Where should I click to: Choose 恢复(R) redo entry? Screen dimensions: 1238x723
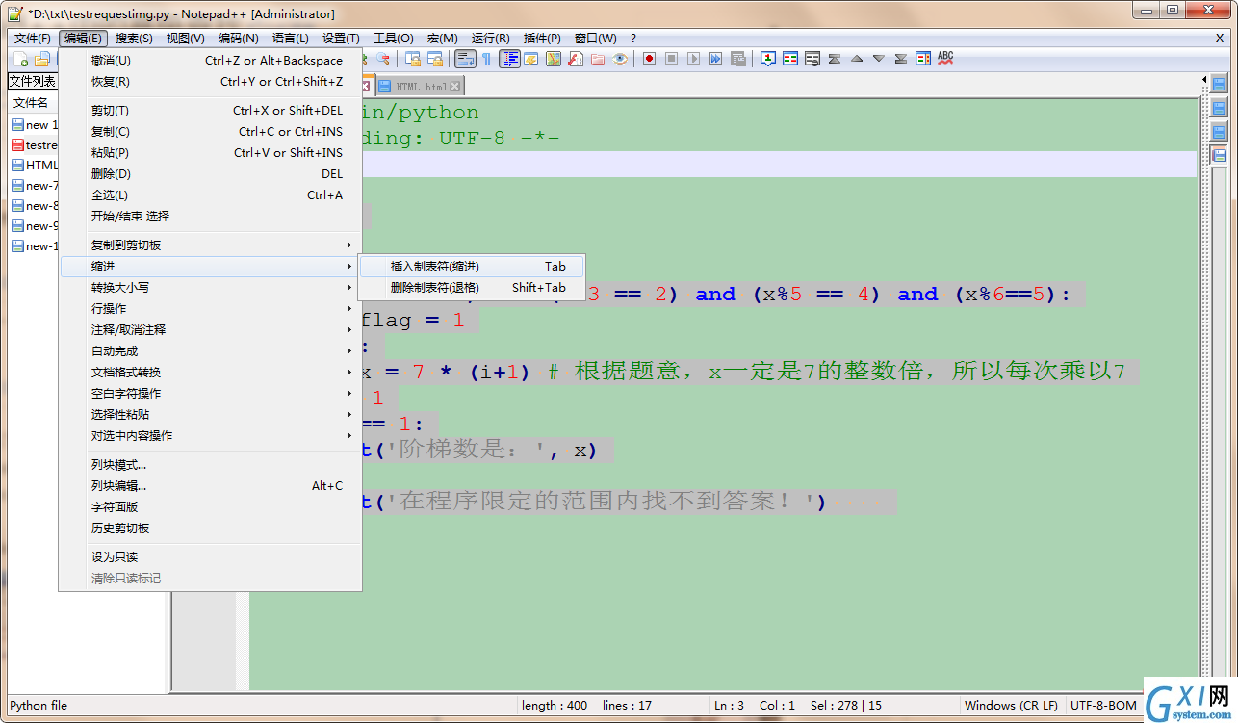[210, 82]
